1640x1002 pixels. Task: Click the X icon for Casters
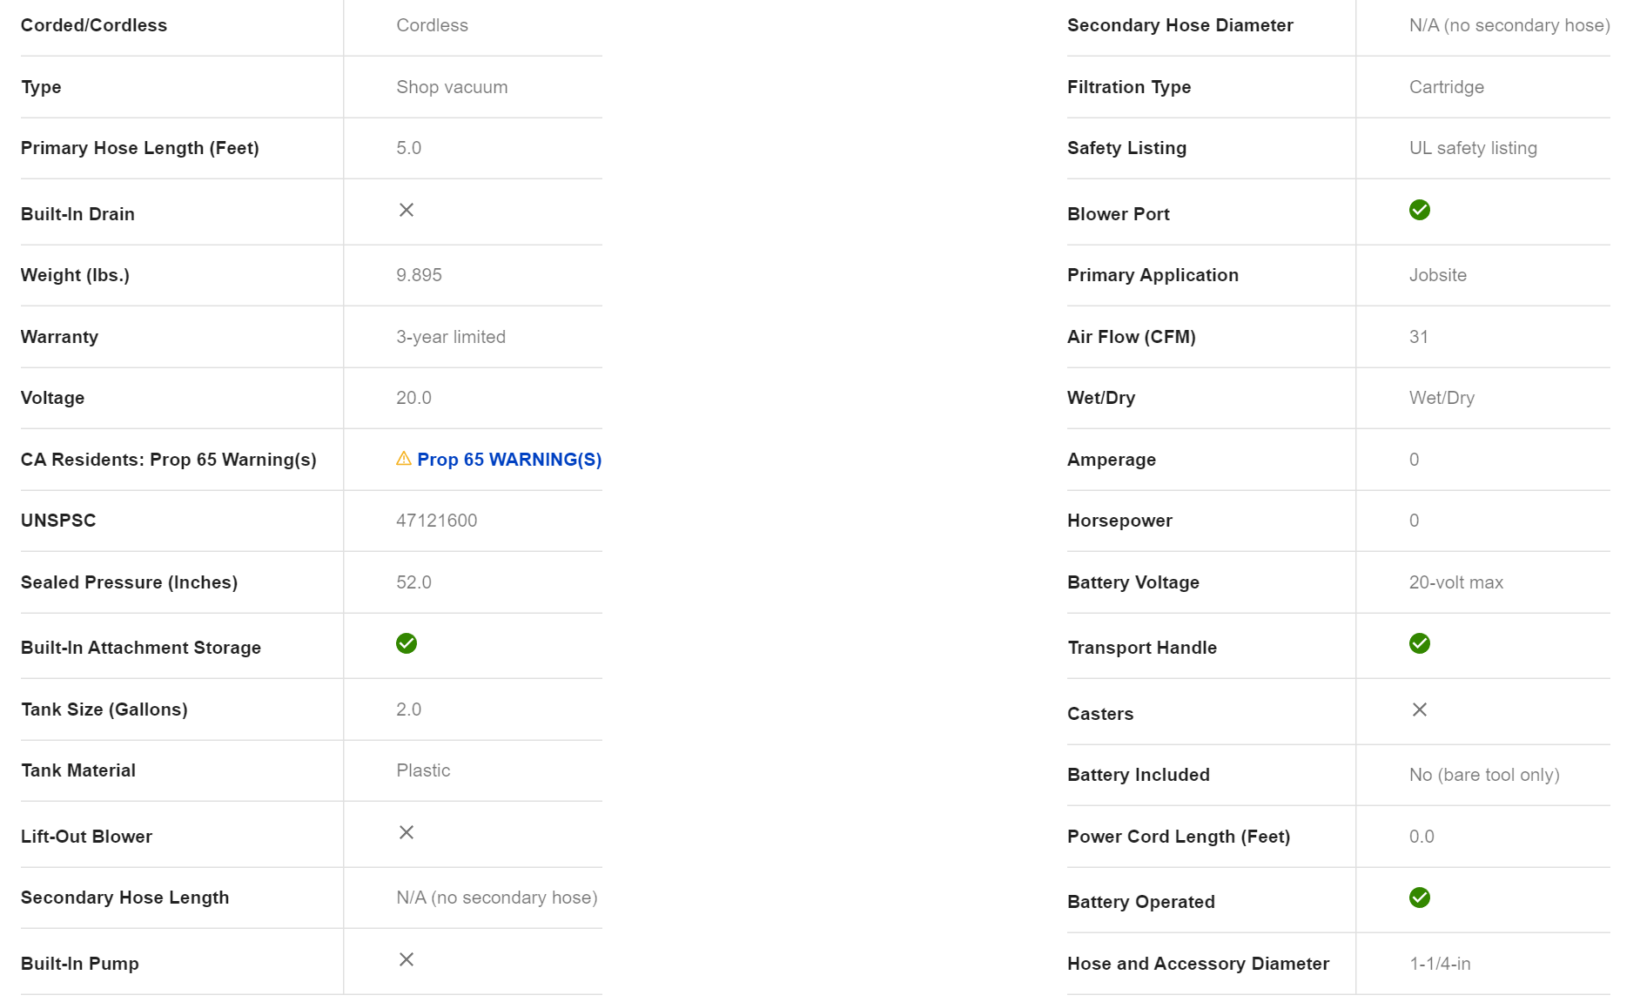click(1419, 709)
